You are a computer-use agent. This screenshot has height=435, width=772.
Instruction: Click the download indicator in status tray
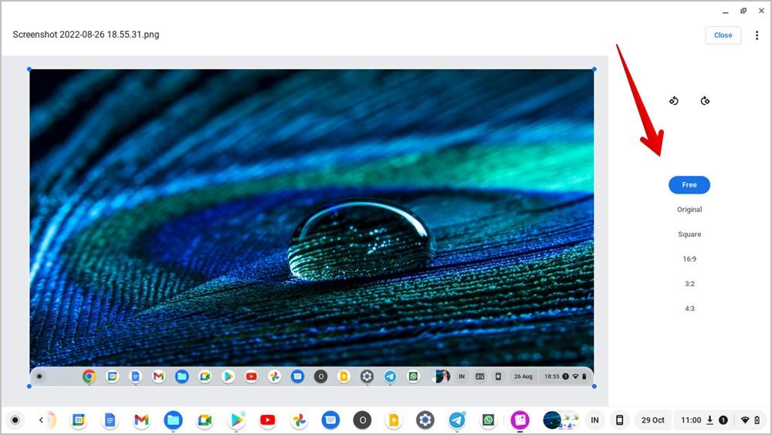click(x=709, y=420)
